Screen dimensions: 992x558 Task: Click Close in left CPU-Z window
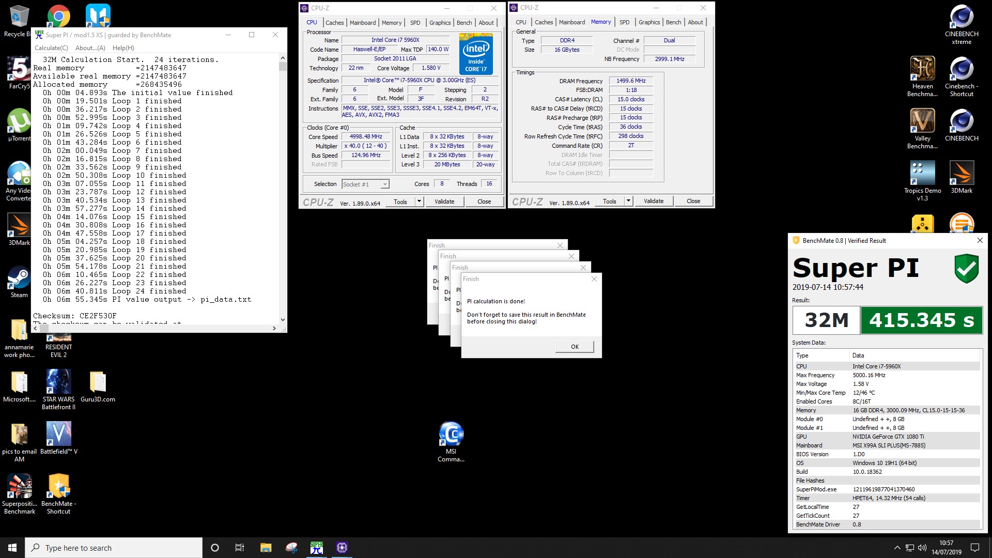point(484,202)
